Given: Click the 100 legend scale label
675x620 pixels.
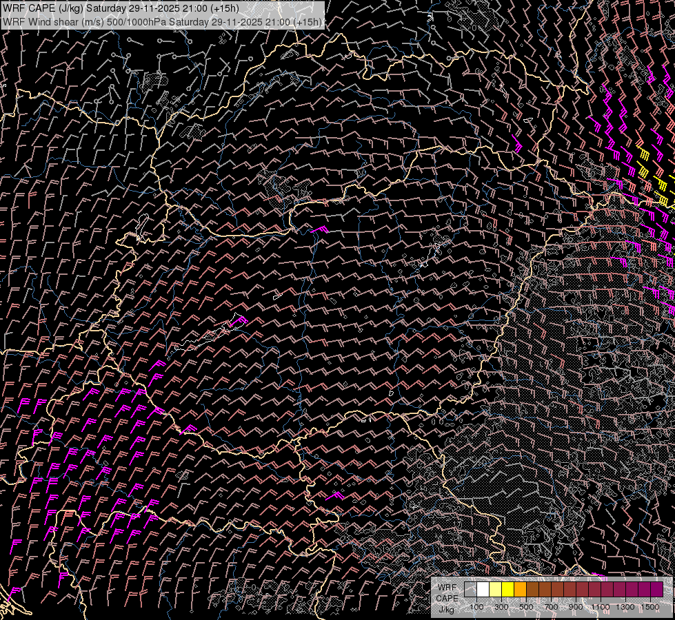Looking at the screenshot, I should tap(476, 607).
